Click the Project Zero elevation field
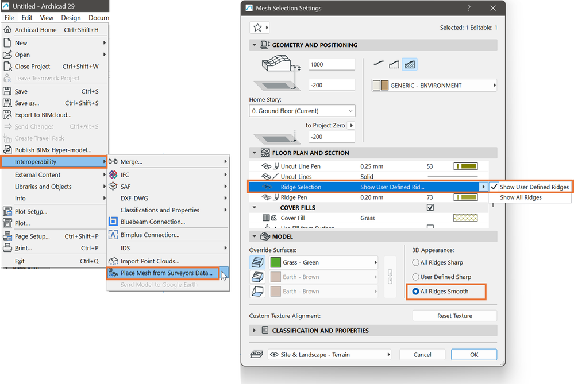 click(332, 137)
